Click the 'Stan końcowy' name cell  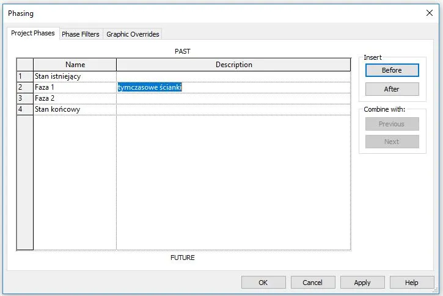74,109
